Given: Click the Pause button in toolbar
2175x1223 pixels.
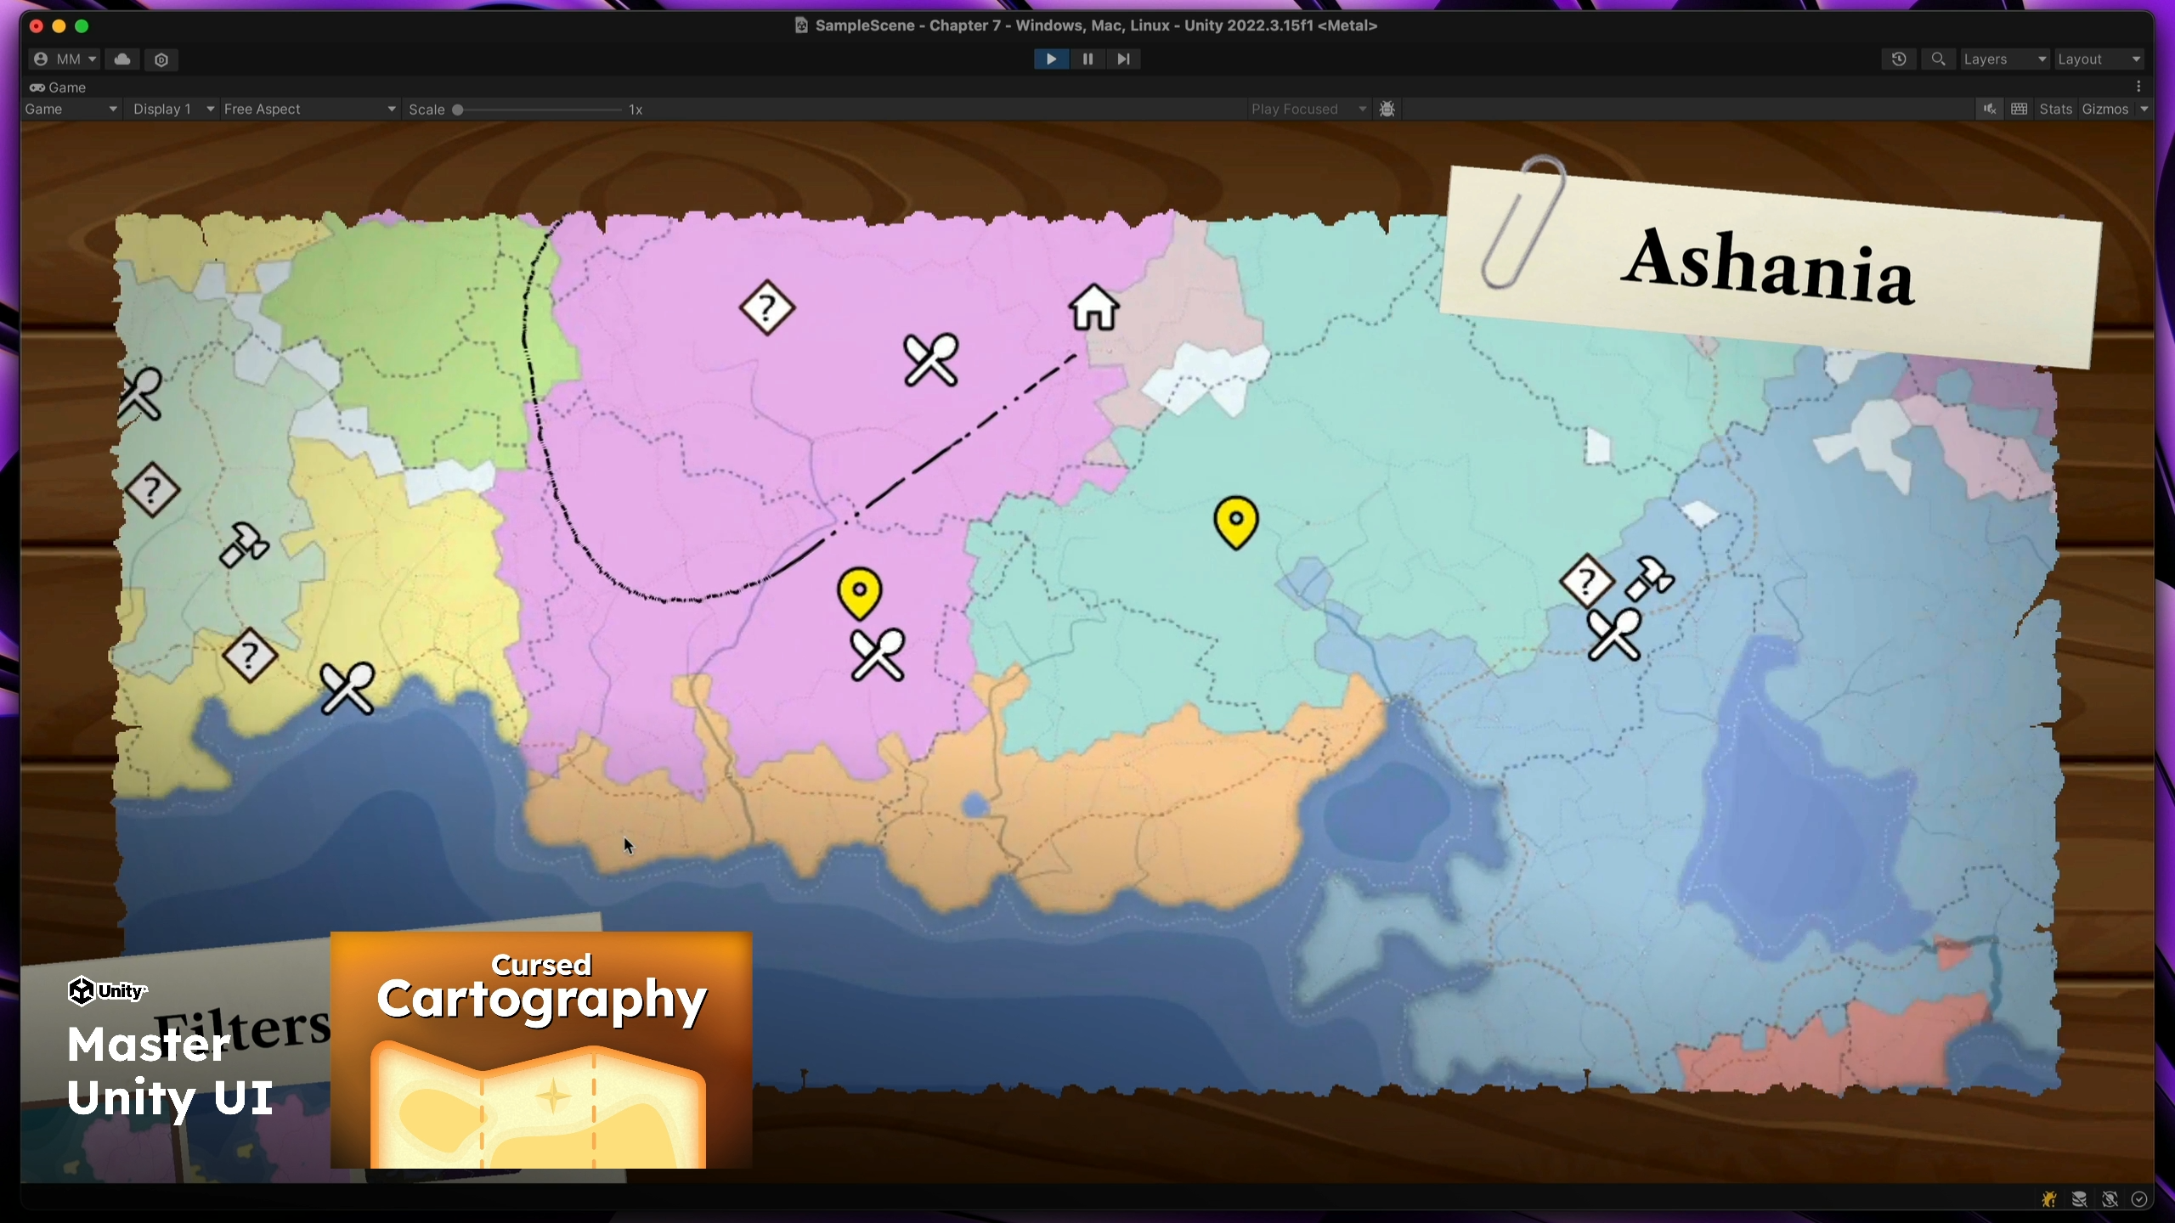Looking at the screenshot, I should (1087, 59).
